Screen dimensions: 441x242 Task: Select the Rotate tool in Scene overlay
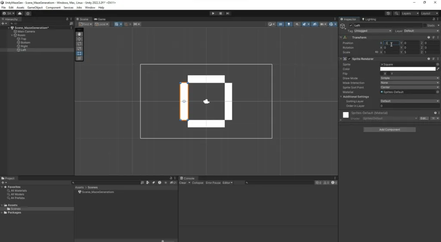(79, 44)
